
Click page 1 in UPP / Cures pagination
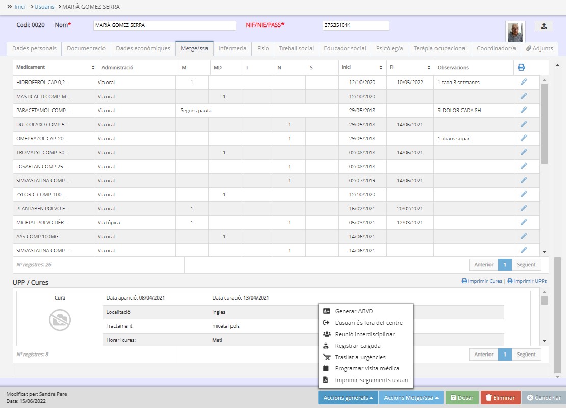(x=505, y=355)
